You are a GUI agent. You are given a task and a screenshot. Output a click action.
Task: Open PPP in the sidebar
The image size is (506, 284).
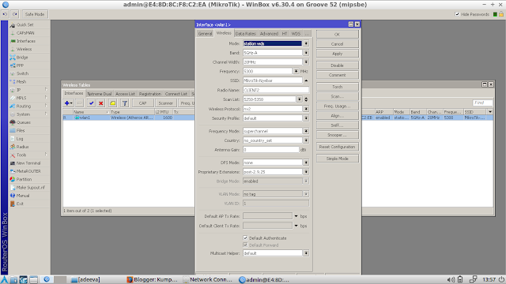point(20,65)
